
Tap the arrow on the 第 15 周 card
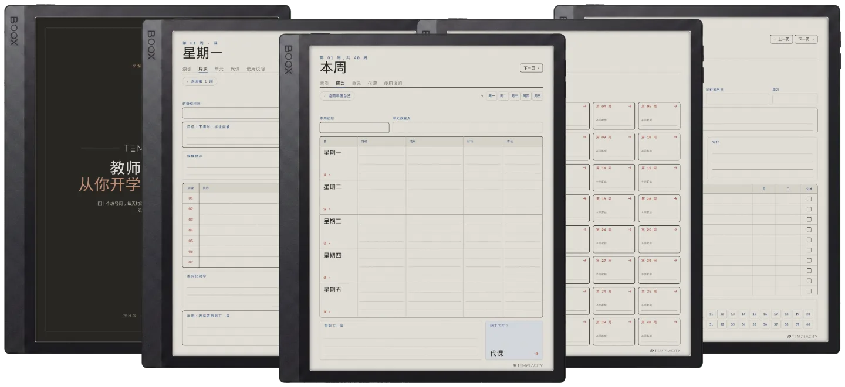tap(675, 168)
